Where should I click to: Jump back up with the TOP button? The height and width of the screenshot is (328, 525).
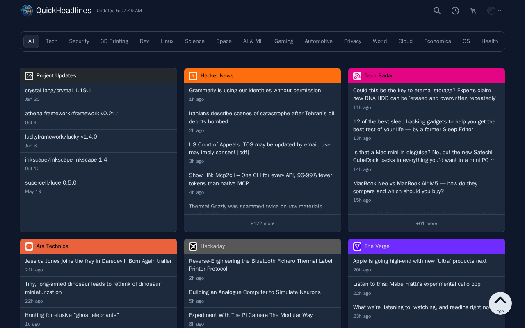pos(500,303)
